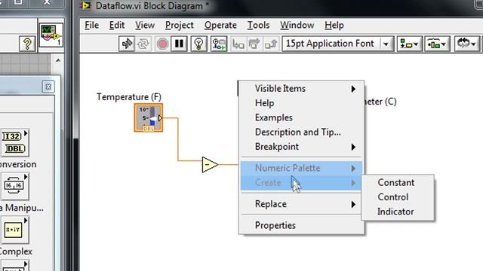
Task: Expand Visible Items submenu
Action: pyautogui.click(x=301, y=89)
